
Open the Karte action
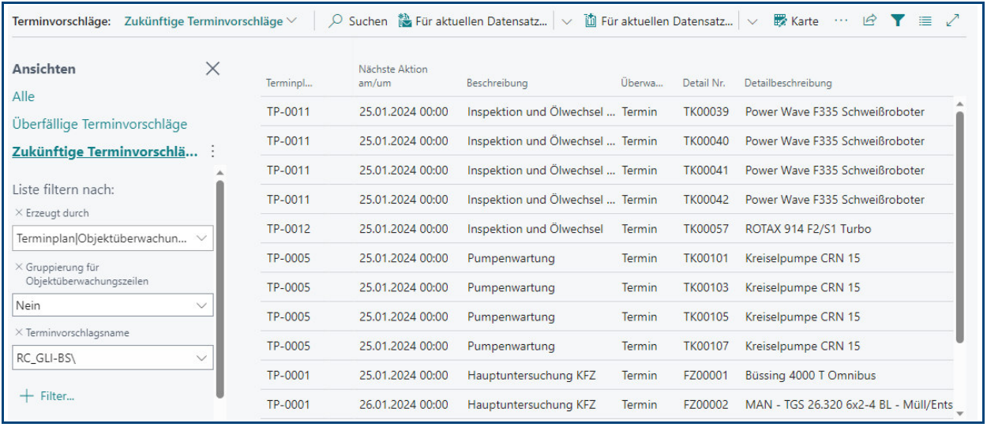click(796, 21)
